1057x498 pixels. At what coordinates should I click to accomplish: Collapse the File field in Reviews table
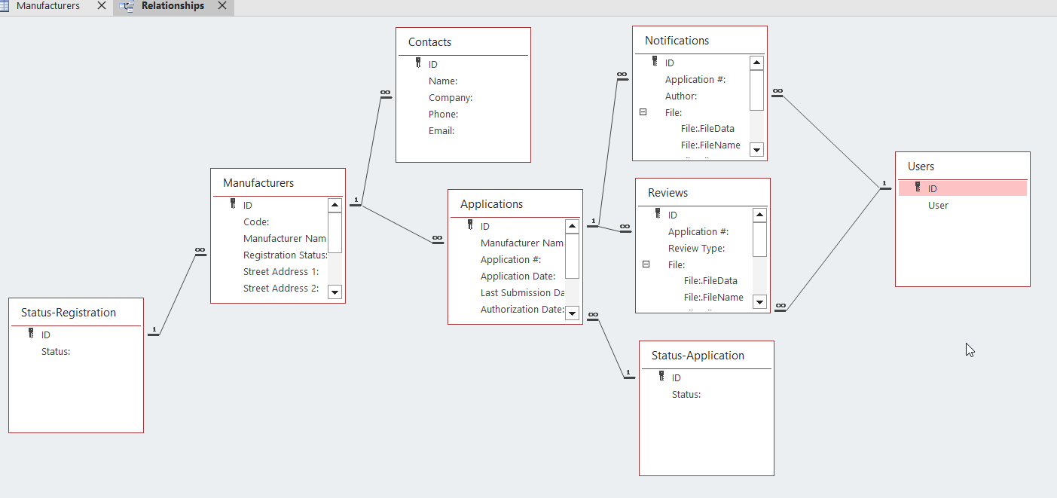coord(646,264)
